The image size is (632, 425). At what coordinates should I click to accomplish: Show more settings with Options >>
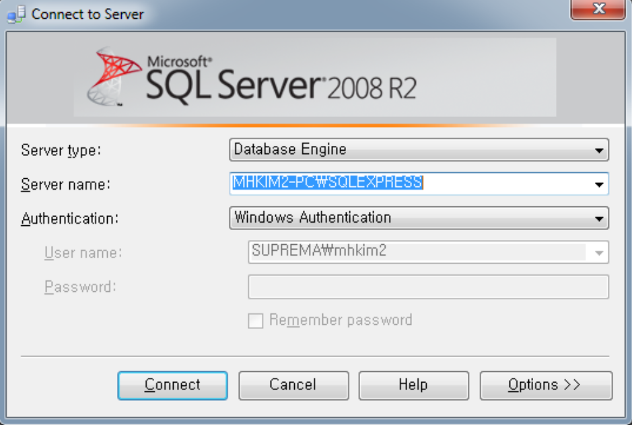click(546, 385)
